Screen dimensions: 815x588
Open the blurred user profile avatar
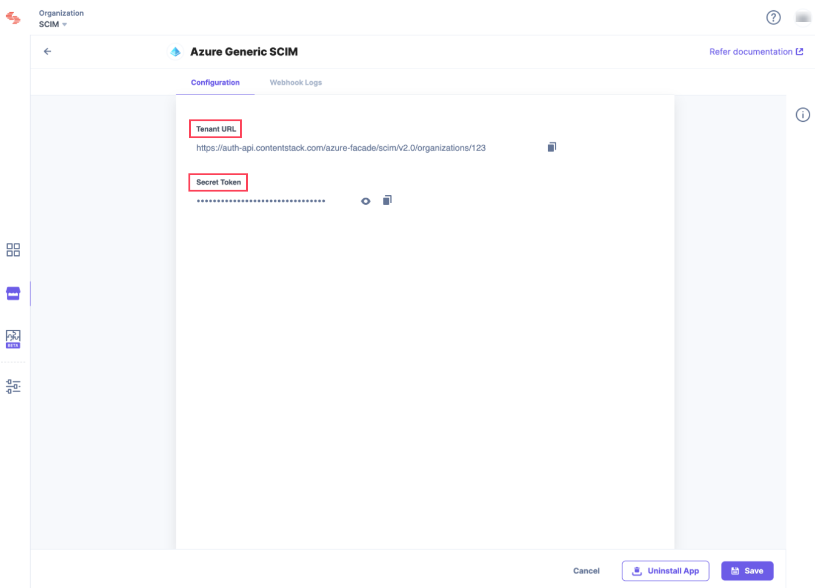(x=803, y=18)
